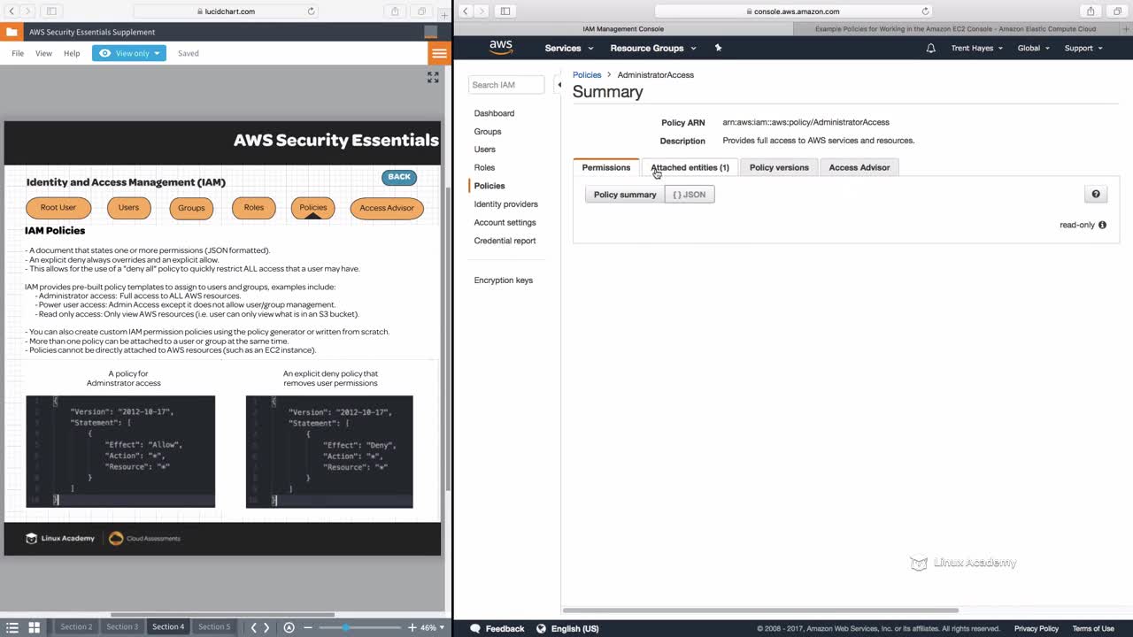Show the sidebar in the AWS Safari window
The image size is (1133, 637).
[x=505, y=12]
